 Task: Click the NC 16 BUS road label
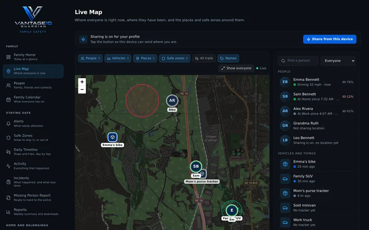click(x=251, y=183)
